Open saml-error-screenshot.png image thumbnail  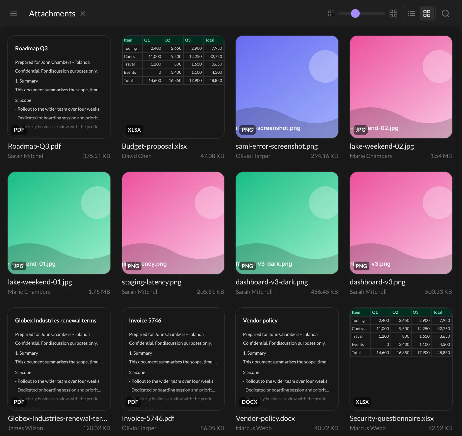pyautogui.click(x=287, y=87)
